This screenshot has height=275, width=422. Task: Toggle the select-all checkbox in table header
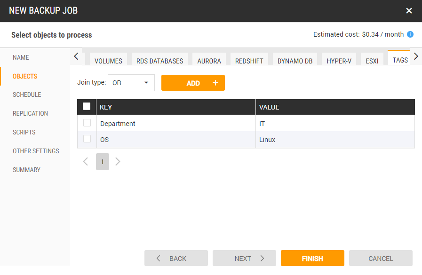(87, 107)
